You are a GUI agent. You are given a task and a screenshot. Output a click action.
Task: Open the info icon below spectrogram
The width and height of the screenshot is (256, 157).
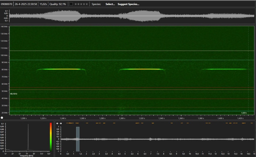coord(2,118)
